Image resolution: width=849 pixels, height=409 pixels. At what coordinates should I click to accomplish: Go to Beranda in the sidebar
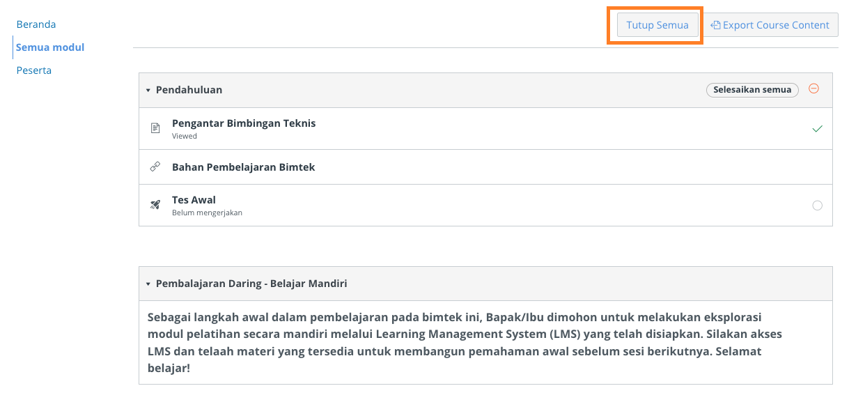pyautogui.click(x=36, y=24)
